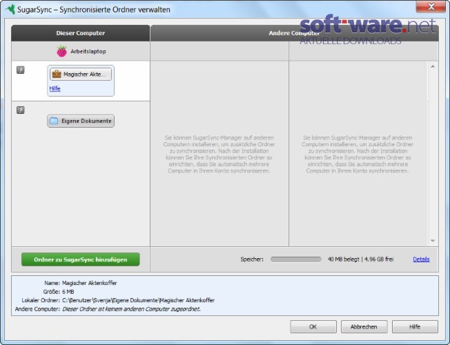
Task: Click the local folder path C:\Benutzer\Svenja text
Action: (x=138, y=300)
